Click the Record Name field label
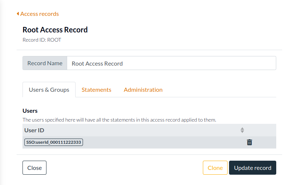 coord(45,63)
